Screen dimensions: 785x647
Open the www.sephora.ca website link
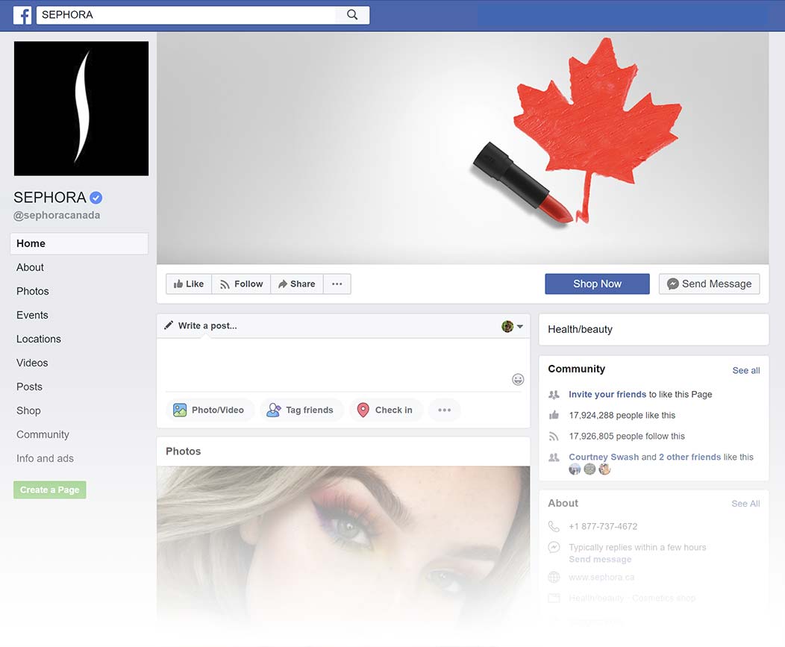coord(601,578)
